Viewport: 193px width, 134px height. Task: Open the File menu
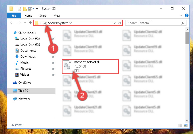click(x=14, y=16)
